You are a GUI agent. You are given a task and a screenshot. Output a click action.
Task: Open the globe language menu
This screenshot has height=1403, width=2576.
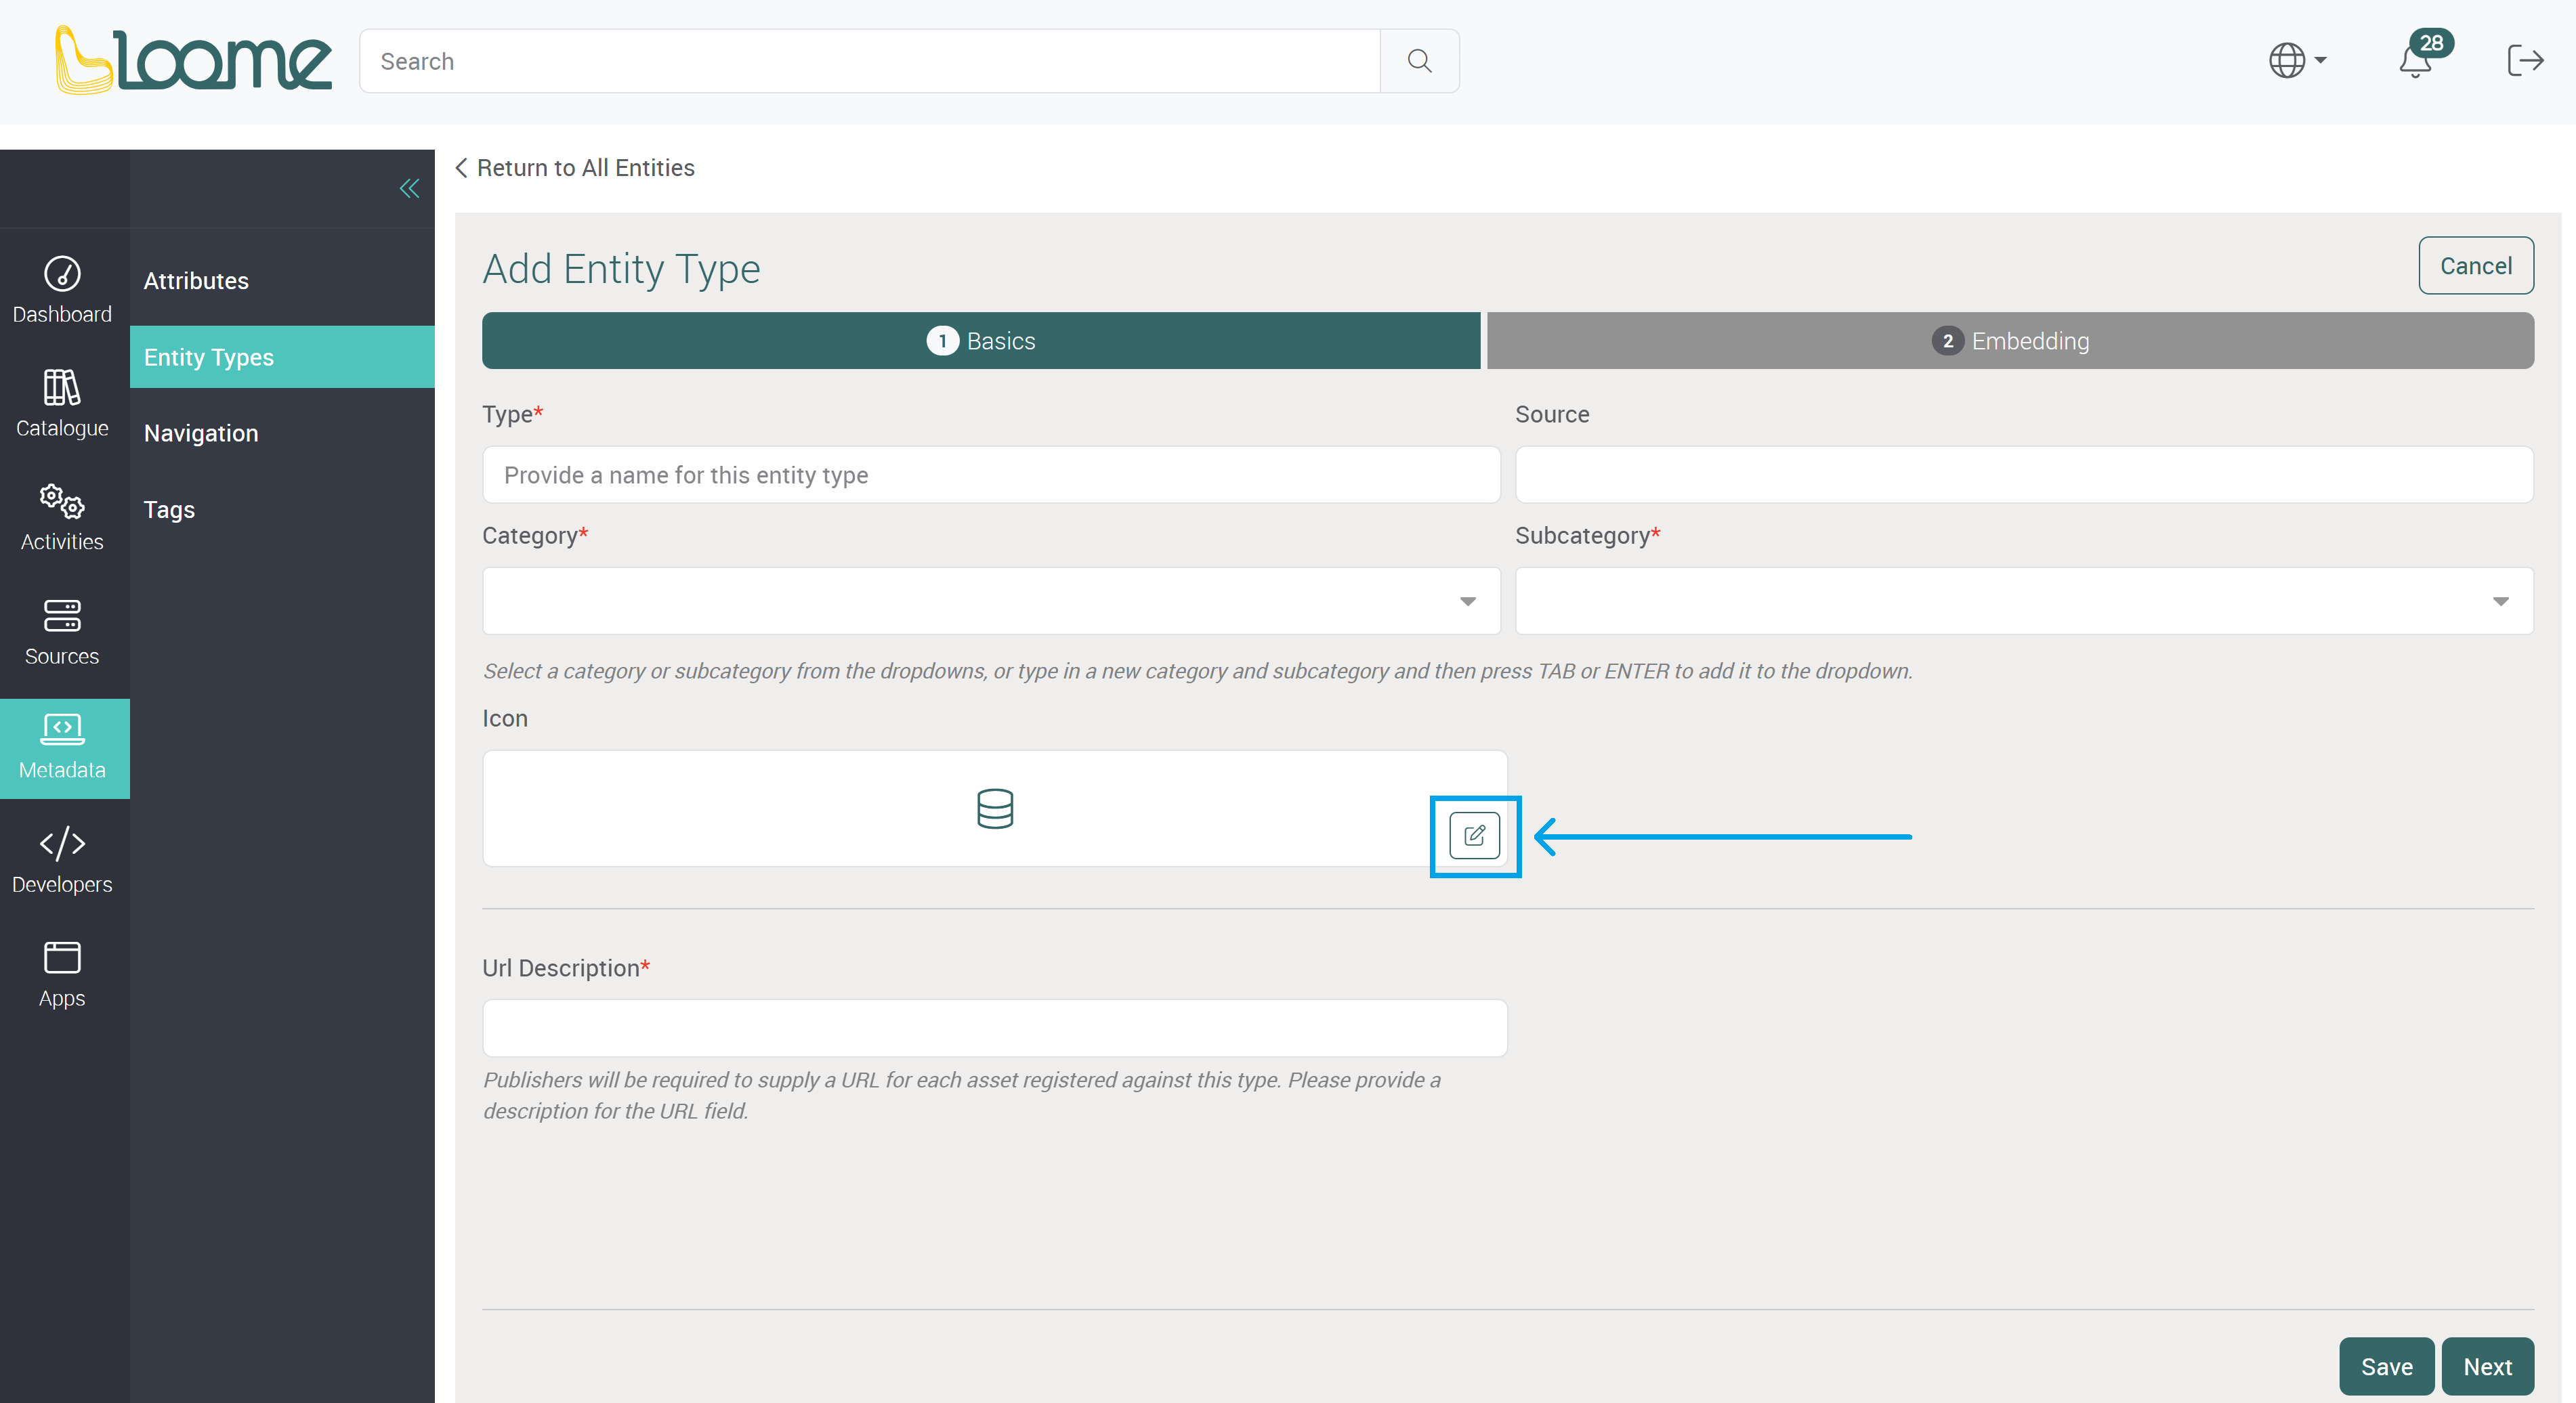(2297, 60)
